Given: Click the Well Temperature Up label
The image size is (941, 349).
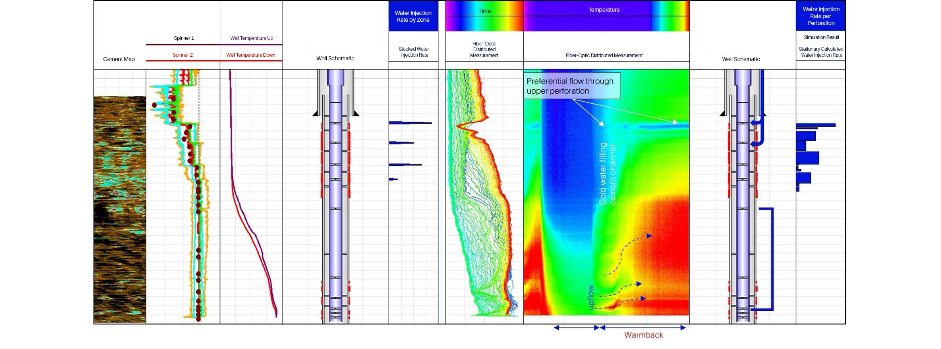Looking at the screenshot, I should 252,38.
